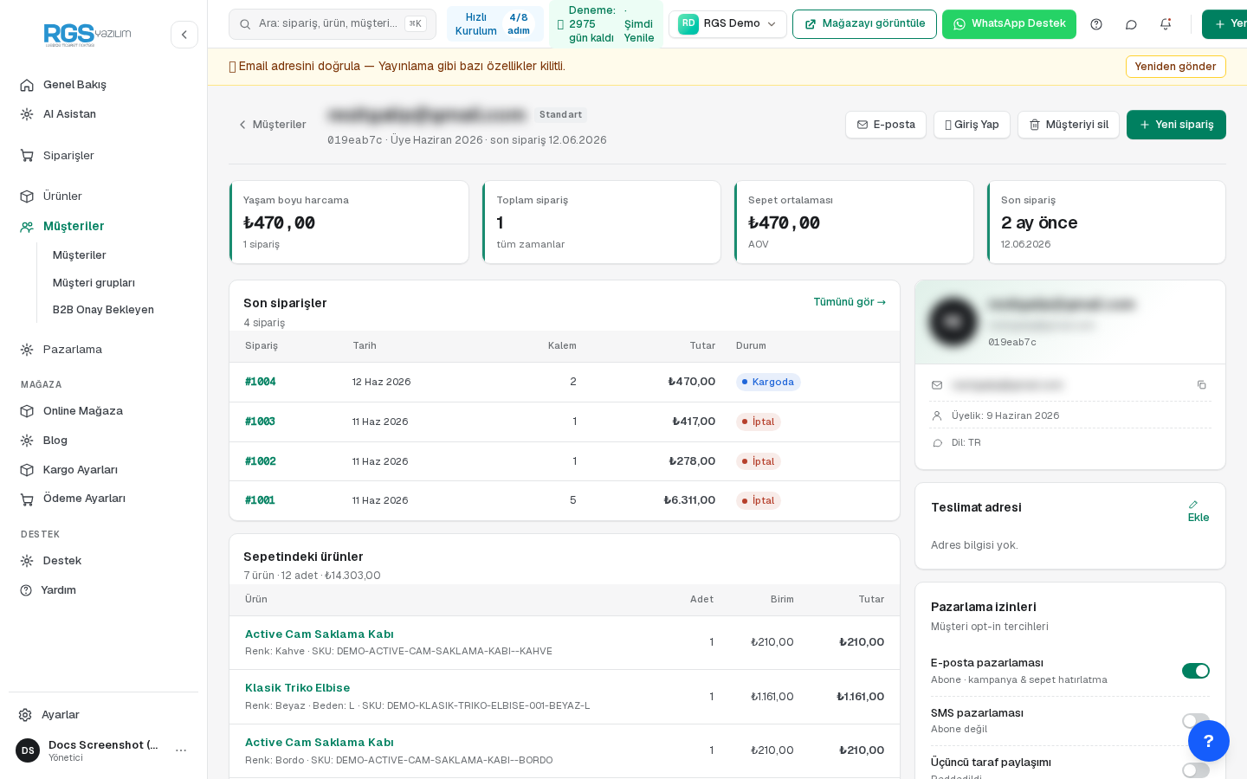The height and width of the screenshot is (779, 1247).
Task: Enable SMS pazarlaması toggle
Action: click(1196, 721)
